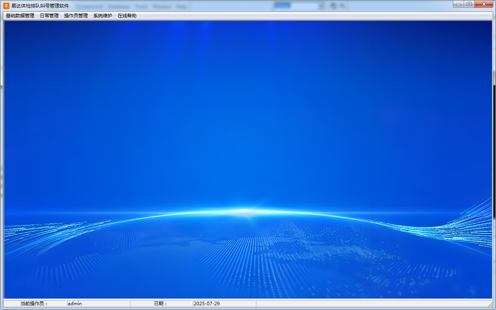Select the faded Component menu of the background window
496x310 pixels.
coord(89,6)
